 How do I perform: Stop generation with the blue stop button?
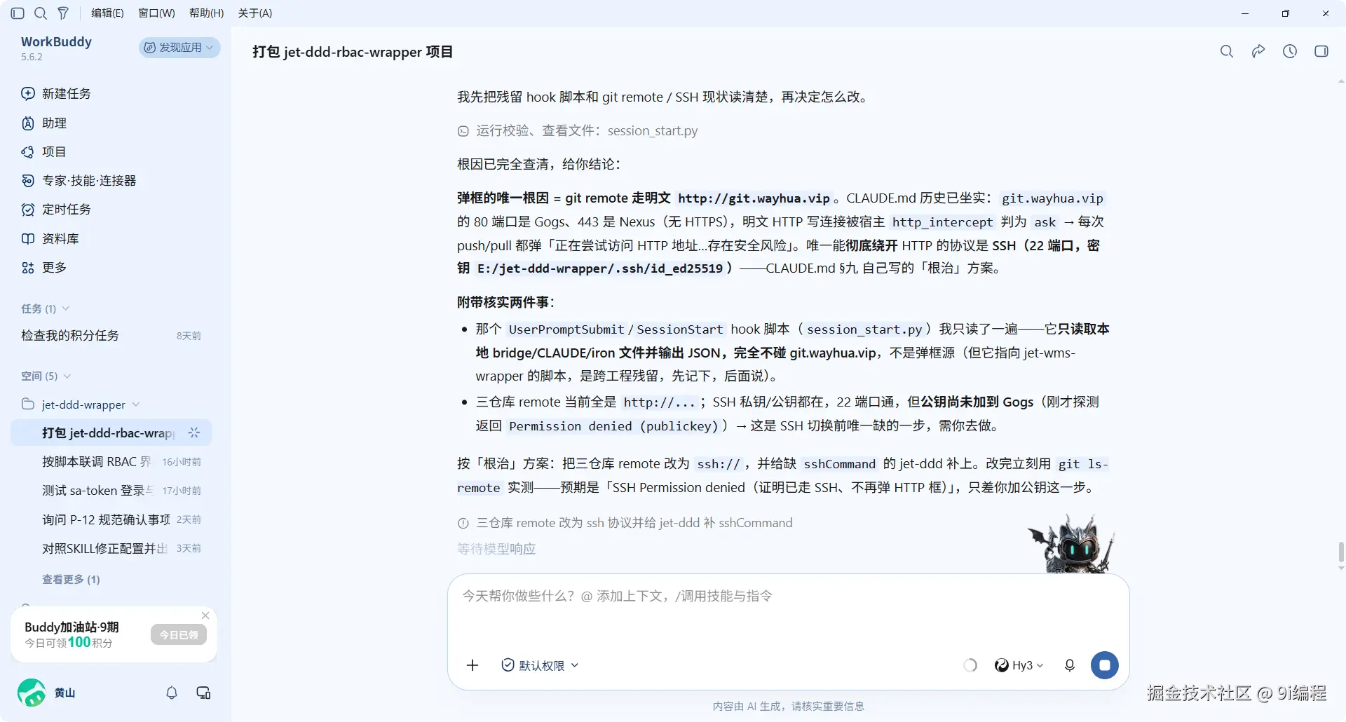pos(1105,665)
